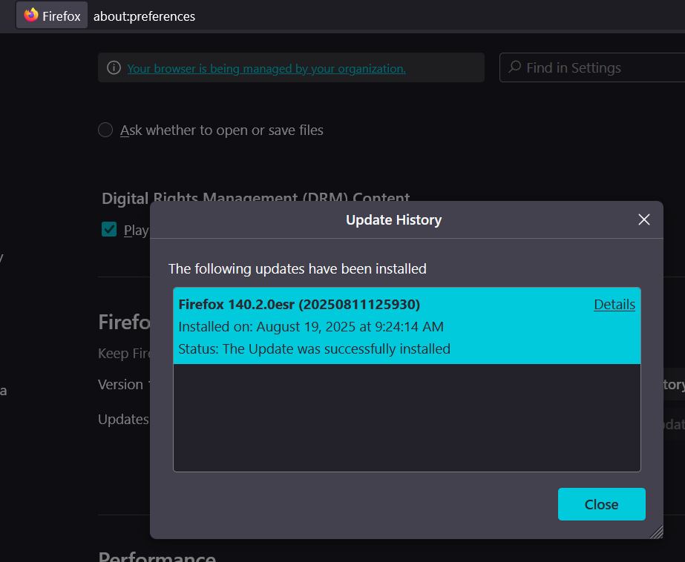
Task: Uncheck the Play DRM content checkbox
Action: click(x=109, y=230)
